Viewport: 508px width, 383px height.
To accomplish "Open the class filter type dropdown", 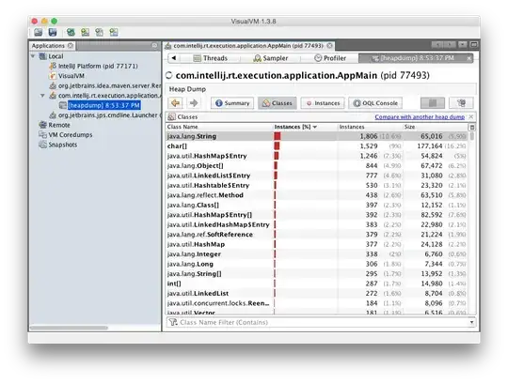I will coord(471,322).
